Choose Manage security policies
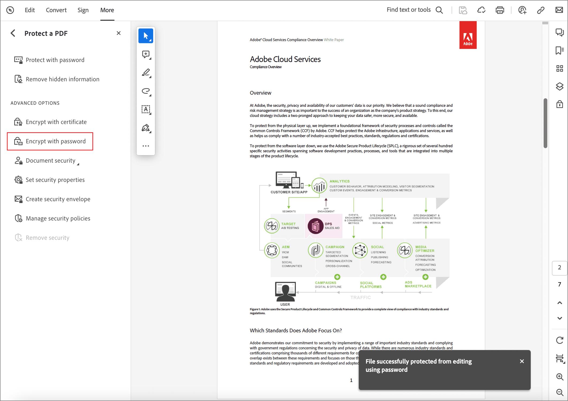Screen dimensions: 568x401 click(58, 218)
